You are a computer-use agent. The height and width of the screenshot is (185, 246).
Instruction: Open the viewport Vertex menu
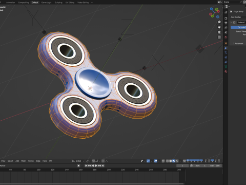point(31,161)
